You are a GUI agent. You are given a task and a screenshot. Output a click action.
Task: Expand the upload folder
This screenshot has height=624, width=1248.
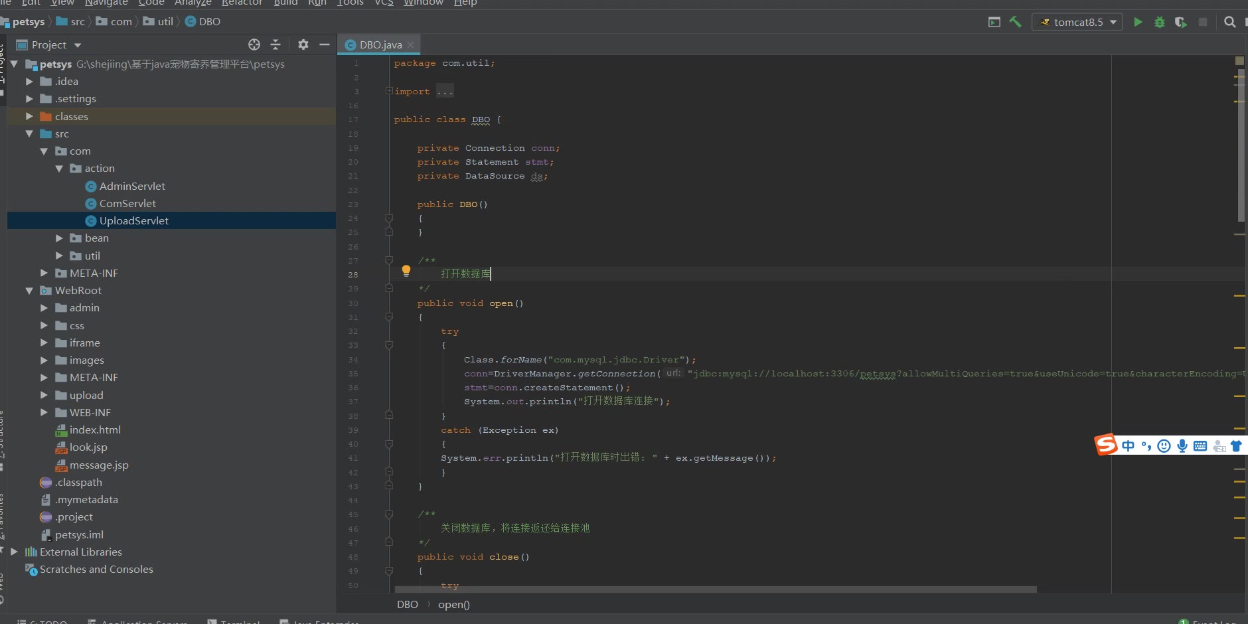coord(44,395)
